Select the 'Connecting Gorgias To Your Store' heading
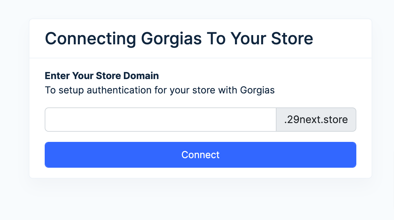This screenshot has height=220, width=394. pyautogui.click(x=179, y=39)
